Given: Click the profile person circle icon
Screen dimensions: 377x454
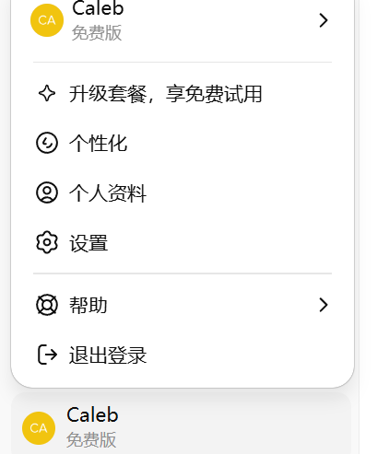Looking at the screenshot, I should (47, 192).
